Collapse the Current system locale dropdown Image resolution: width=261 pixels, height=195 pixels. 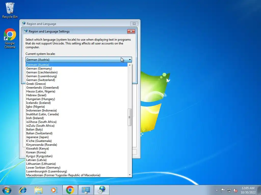[x=79, y=59]
